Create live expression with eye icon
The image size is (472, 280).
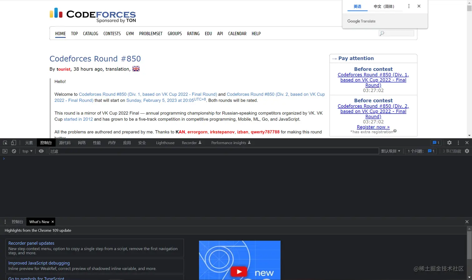41,151
